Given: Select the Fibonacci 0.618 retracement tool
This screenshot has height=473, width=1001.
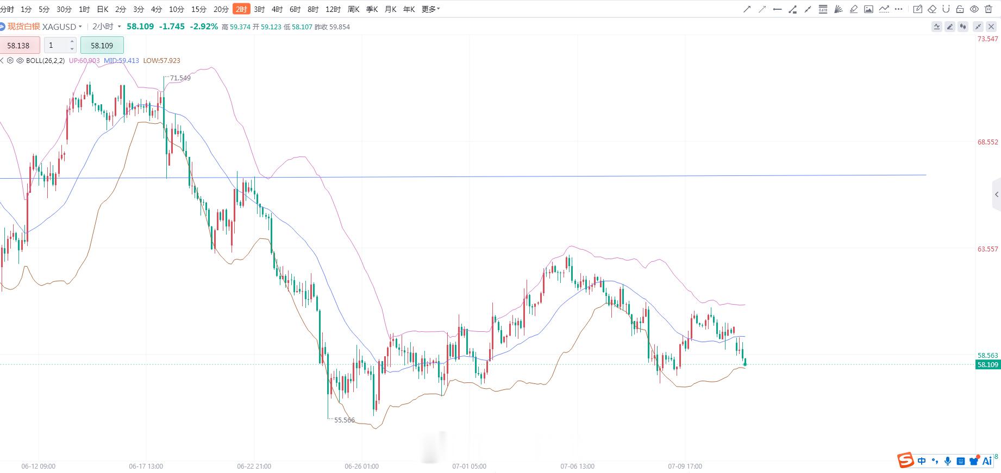Looking at the screenshot, I should (823, 9).
